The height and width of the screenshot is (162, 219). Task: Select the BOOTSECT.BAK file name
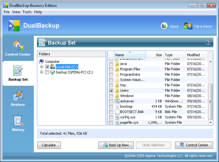click(x=132, y=112)
